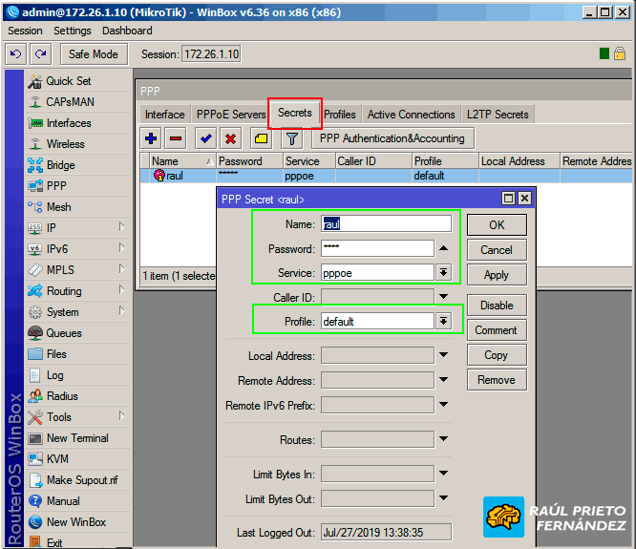Click the Apply button

[496, 275]
